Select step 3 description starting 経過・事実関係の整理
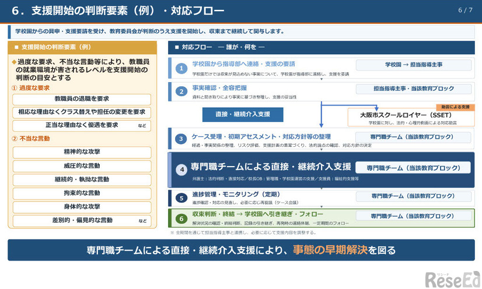This screenshot has width=482, height=289. (282, 145)
